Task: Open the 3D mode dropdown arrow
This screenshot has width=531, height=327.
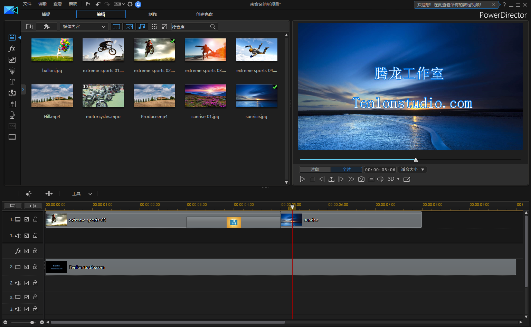Action: [x=398, y=179]
